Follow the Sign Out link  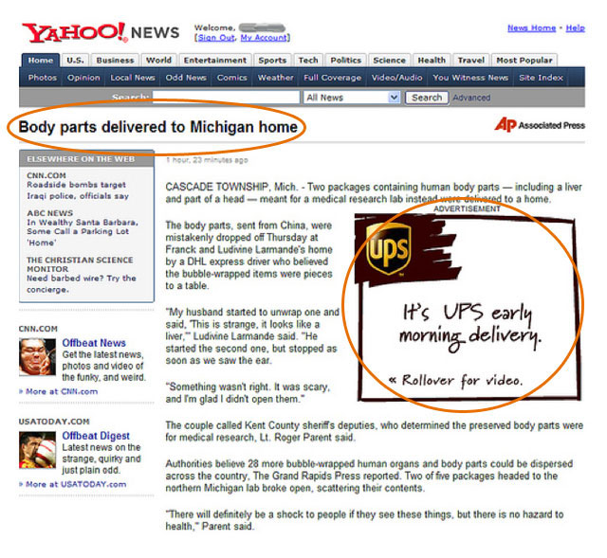[x=216, y=38]
